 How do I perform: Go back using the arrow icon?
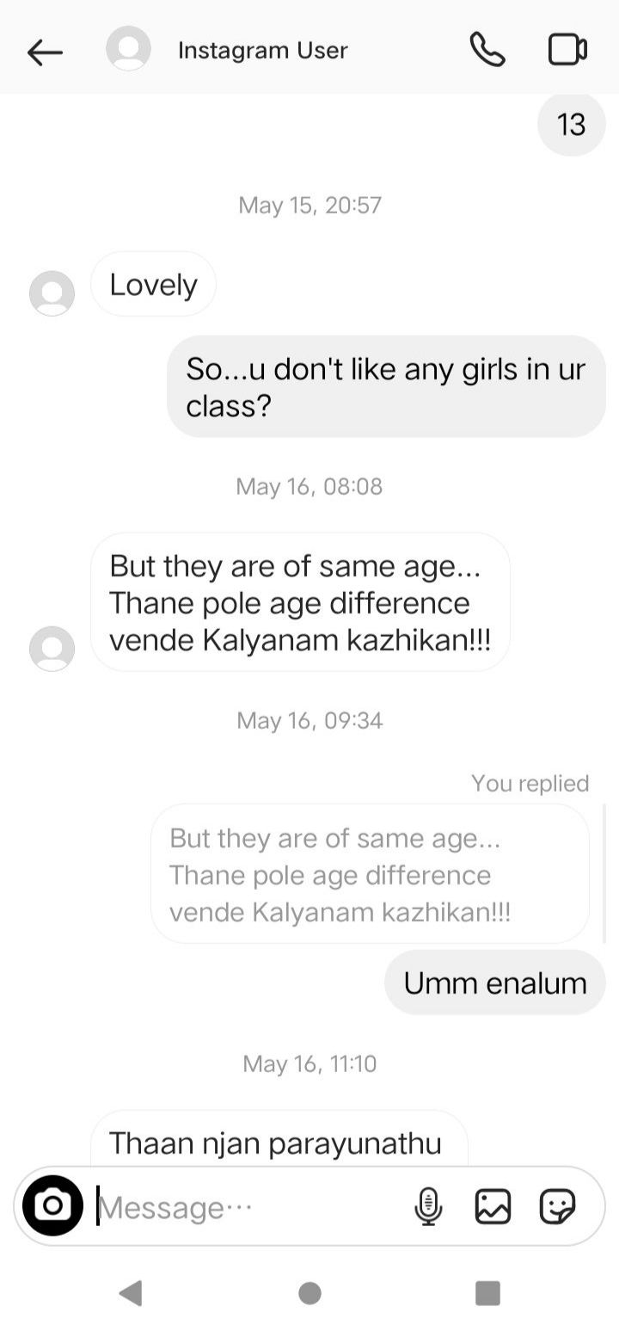point(45,52)
